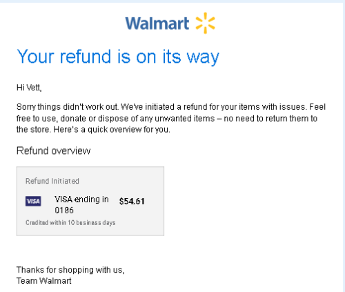Viewport: 345px width, 292px height.
Task: Click the Sorry things didn't work out sentence
Action: (67, 107)
